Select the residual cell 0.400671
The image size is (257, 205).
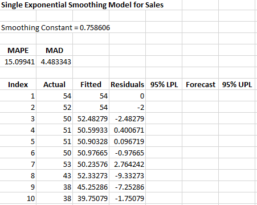pos(128,130)
